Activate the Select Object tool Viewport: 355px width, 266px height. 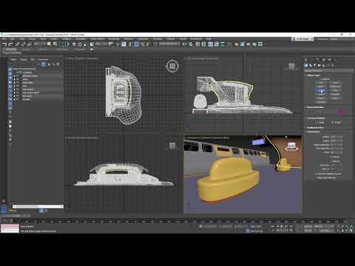(x=49, y=44)
